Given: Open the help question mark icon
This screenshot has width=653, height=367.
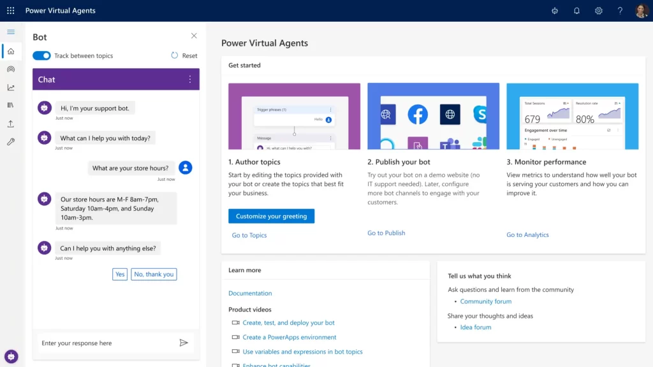Looking at the screenshot, I should tap(620, 11).
